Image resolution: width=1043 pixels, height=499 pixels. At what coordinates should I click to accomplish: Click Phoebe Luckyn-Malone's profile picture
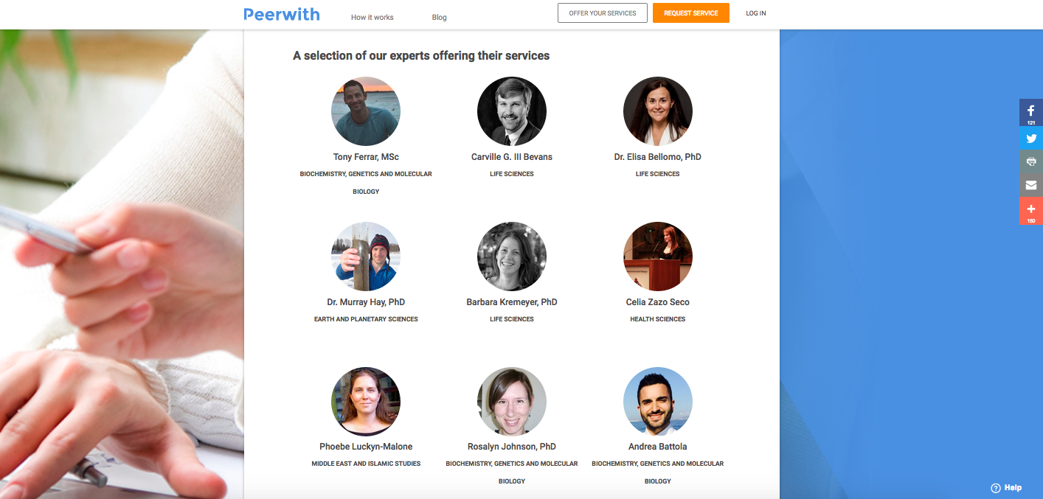(366, 402)
